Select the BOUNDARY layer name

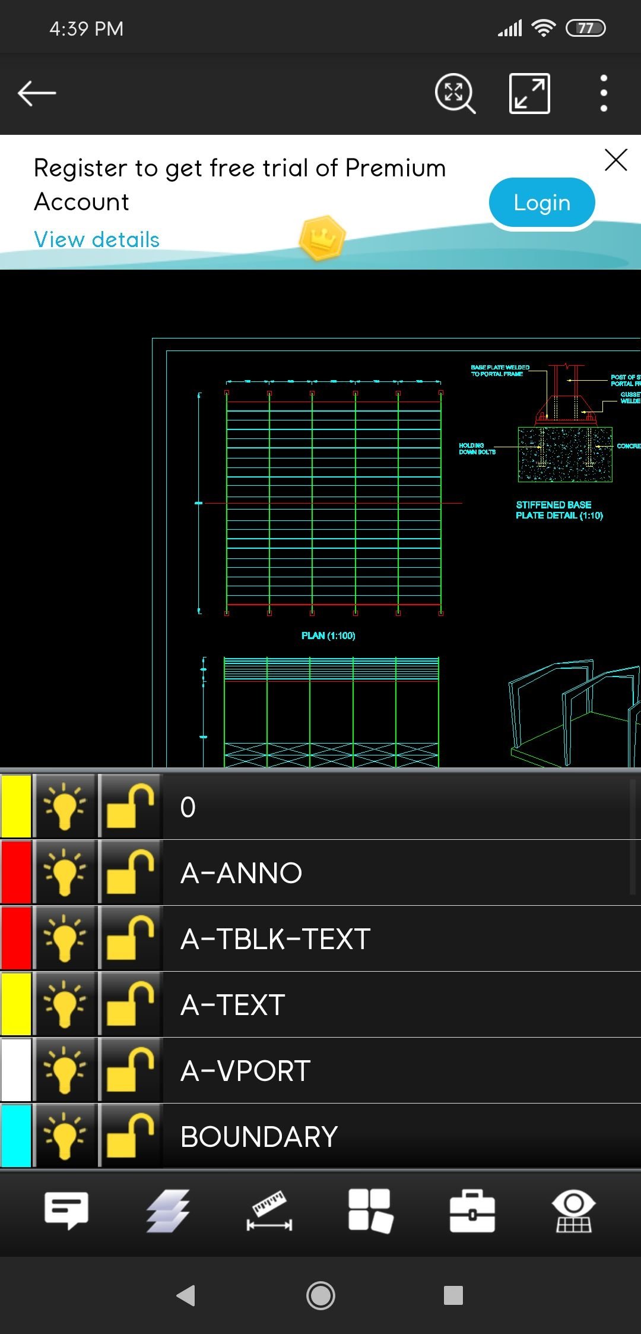click(259, 1137)
